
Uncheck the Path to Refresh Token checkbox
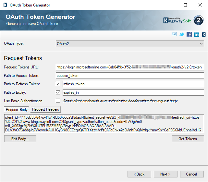58,84
